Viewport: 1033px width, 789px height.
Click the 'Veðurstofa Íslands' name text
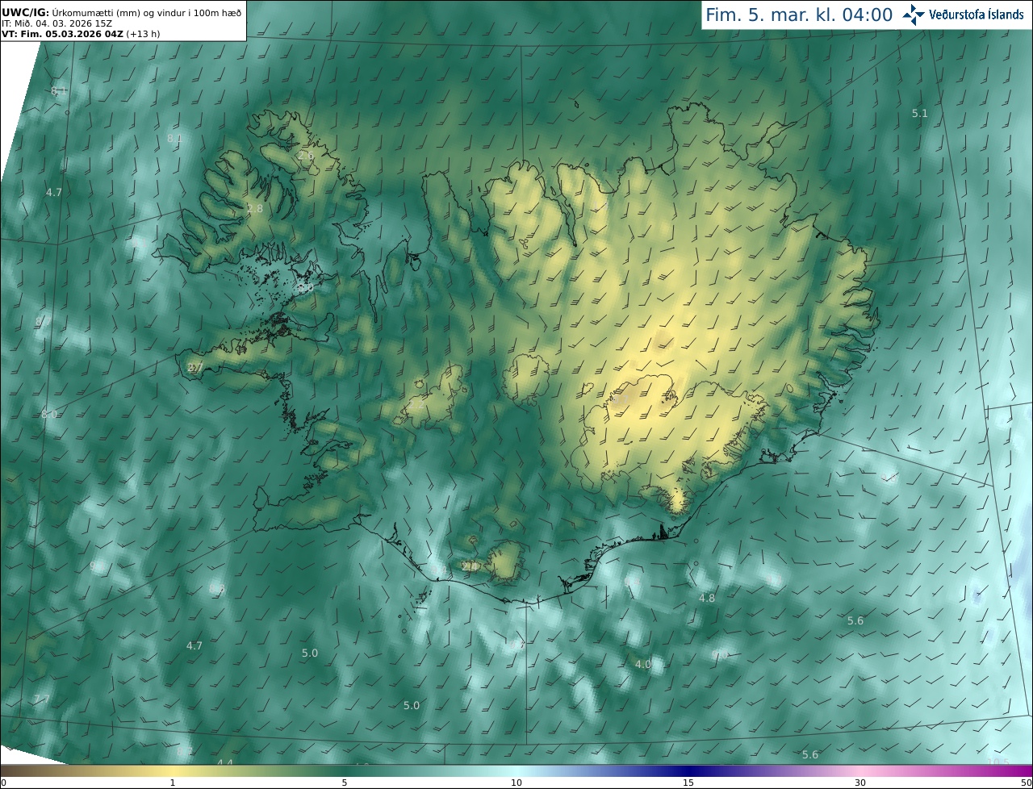[977, 15]
